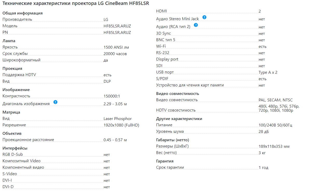The height and width of the screenshot is (193, 312).
Task: Click the Видео совместимость value PAL, SECAM, NTSC
Action: [x=276, y=100]
